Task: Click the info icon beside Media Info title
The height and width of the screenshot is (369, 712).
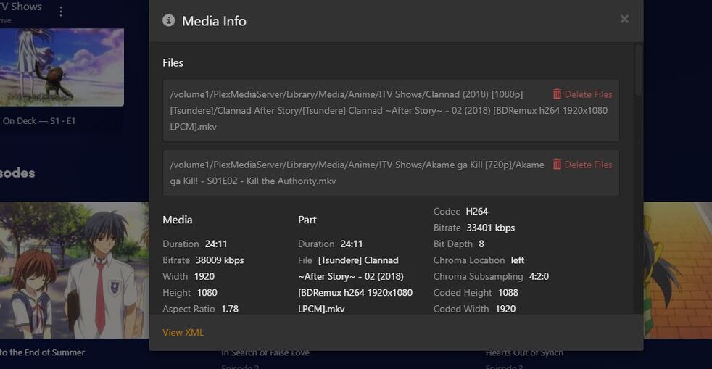Action: click(169, 21)
